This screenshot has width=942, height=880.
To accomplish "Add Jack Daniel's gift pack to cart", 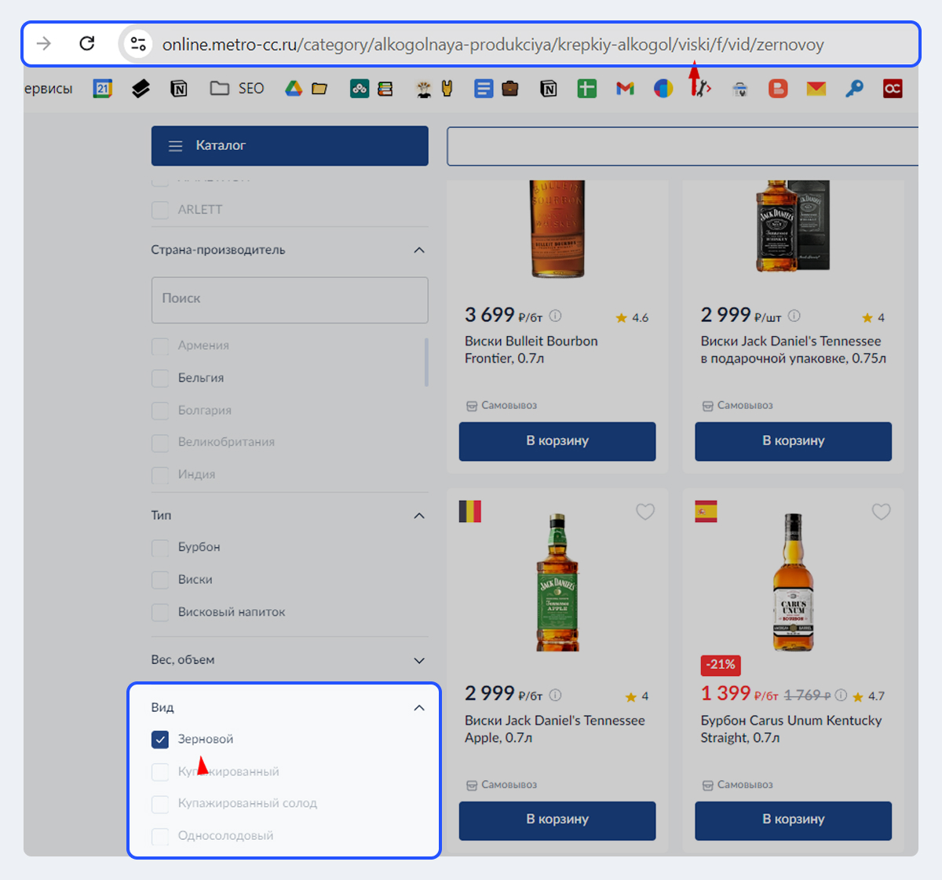I will click(794, 441).
